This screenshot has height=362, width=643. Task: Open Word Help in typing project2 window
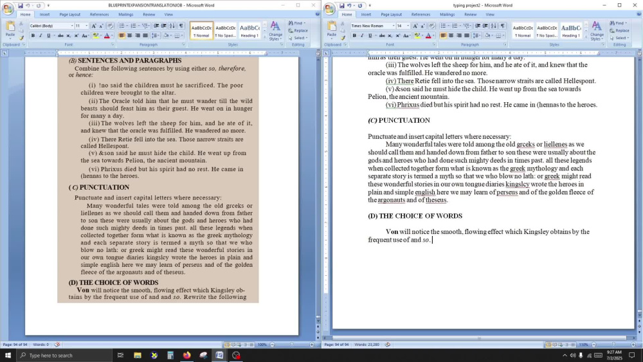[639, 14]
